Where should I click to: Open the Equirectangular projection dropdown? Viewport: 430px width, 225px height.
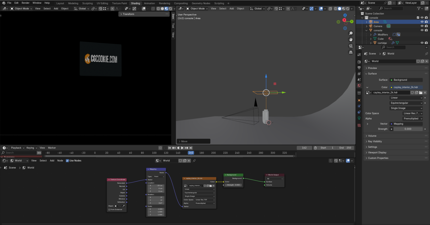(x=406, y=103)
